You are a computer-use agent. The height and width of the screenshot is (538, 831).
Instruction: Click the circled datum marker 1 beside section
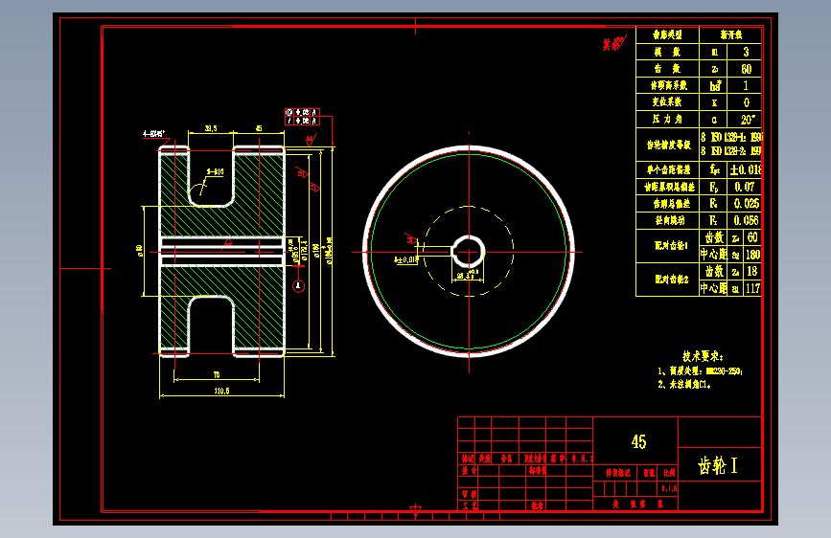point(298,286)
